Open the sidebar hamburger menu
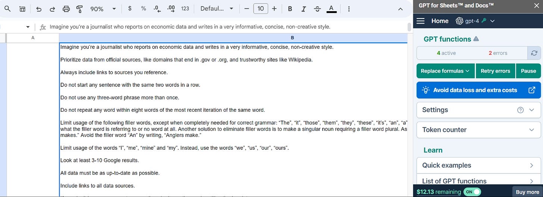 pos(421,21)
